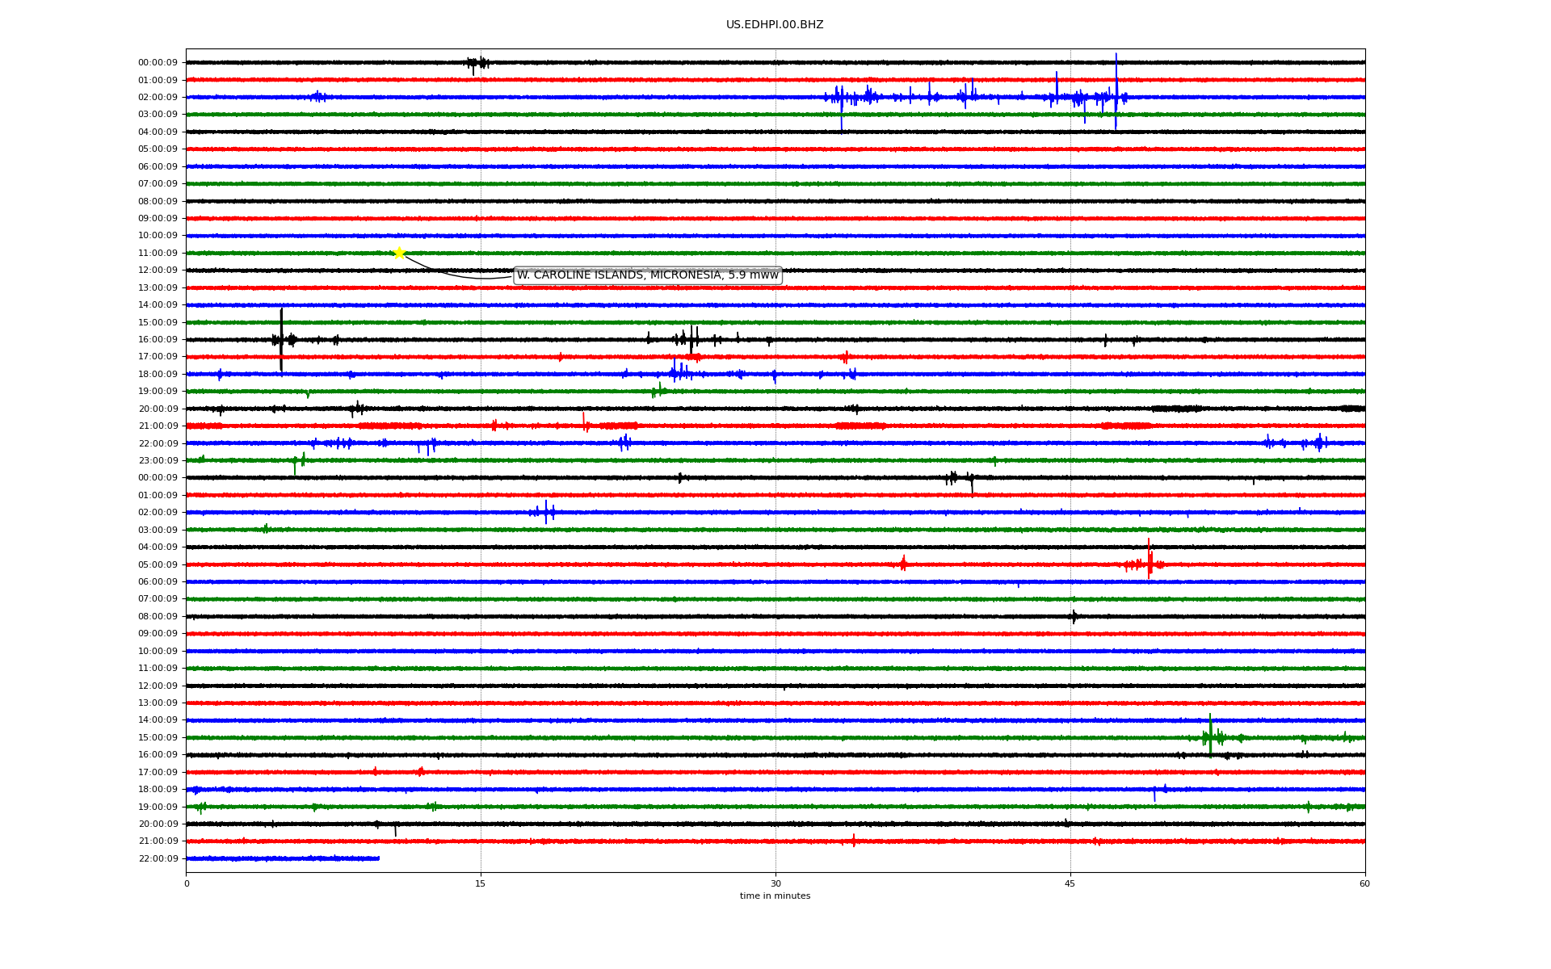
Task: Click the green spike on second 15:00:09 trace
Action: click(1210, 736)
